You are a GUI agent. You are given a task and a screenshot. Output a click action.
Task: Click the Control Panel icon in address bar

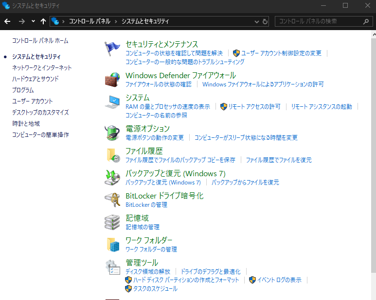(55, 21)
